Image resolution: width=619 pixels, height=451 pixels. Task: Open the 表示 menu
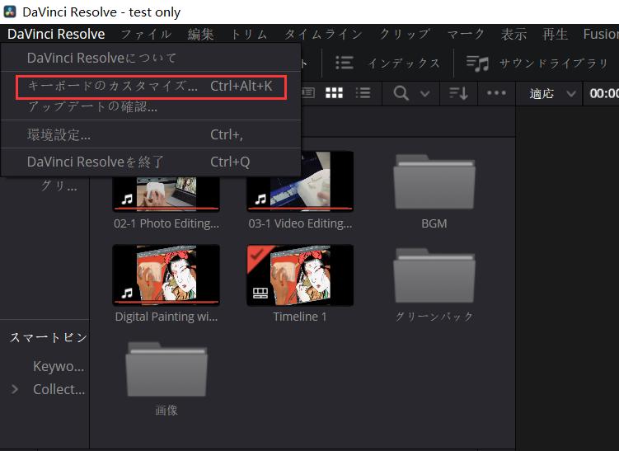point(513,35)
